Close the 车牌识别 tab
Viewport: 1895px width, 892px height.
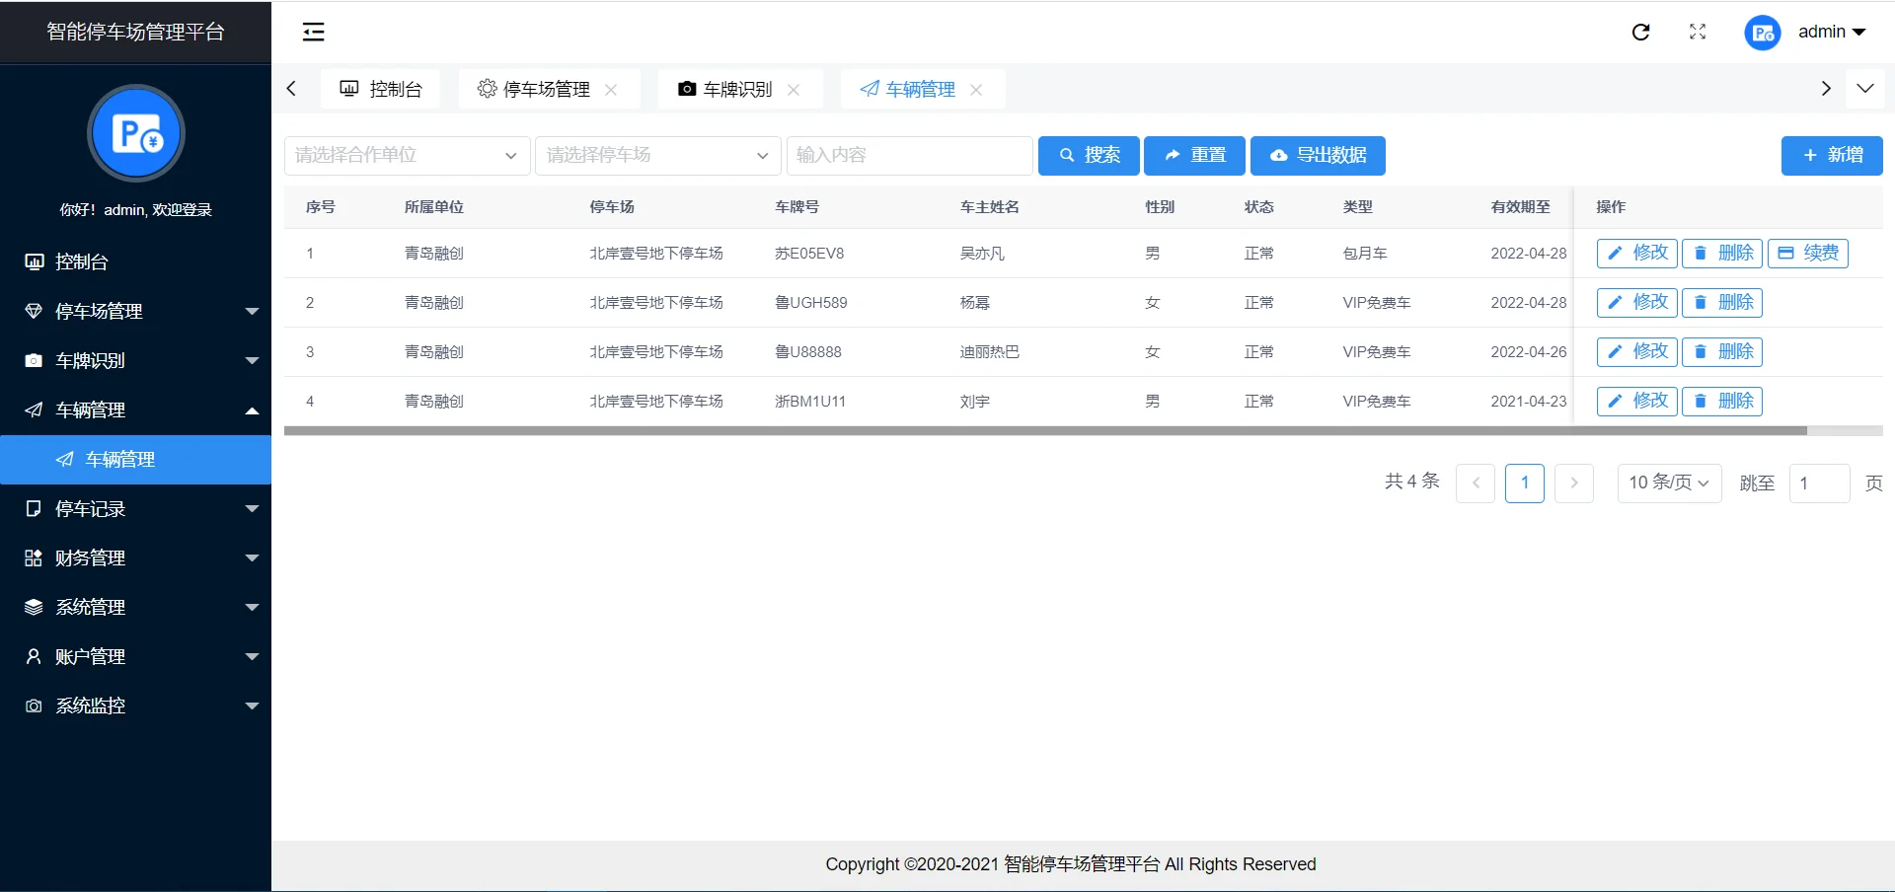pyautogui.click(x=794, y=90)
